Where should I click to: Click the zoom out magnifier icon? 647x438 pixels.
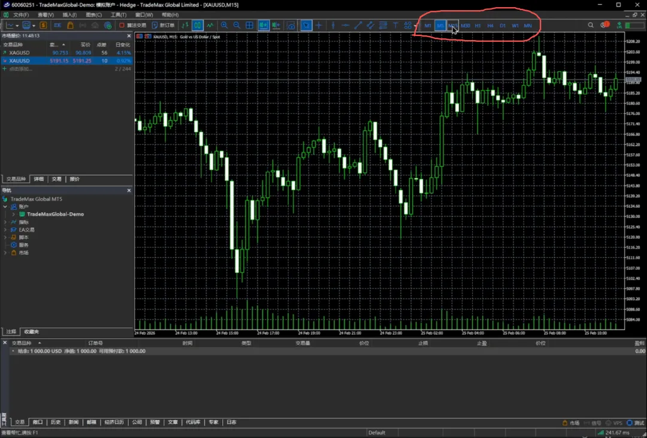click(237, 25)
